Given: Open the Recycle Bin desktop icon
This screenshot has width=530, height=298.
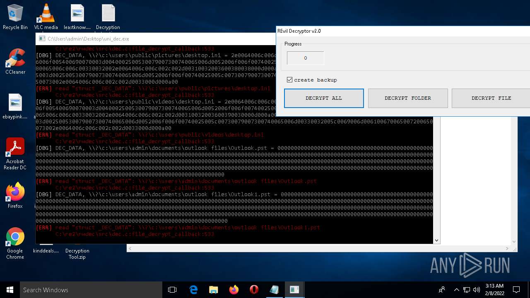Looking at the screenshot, I should [x=15, y=17].
